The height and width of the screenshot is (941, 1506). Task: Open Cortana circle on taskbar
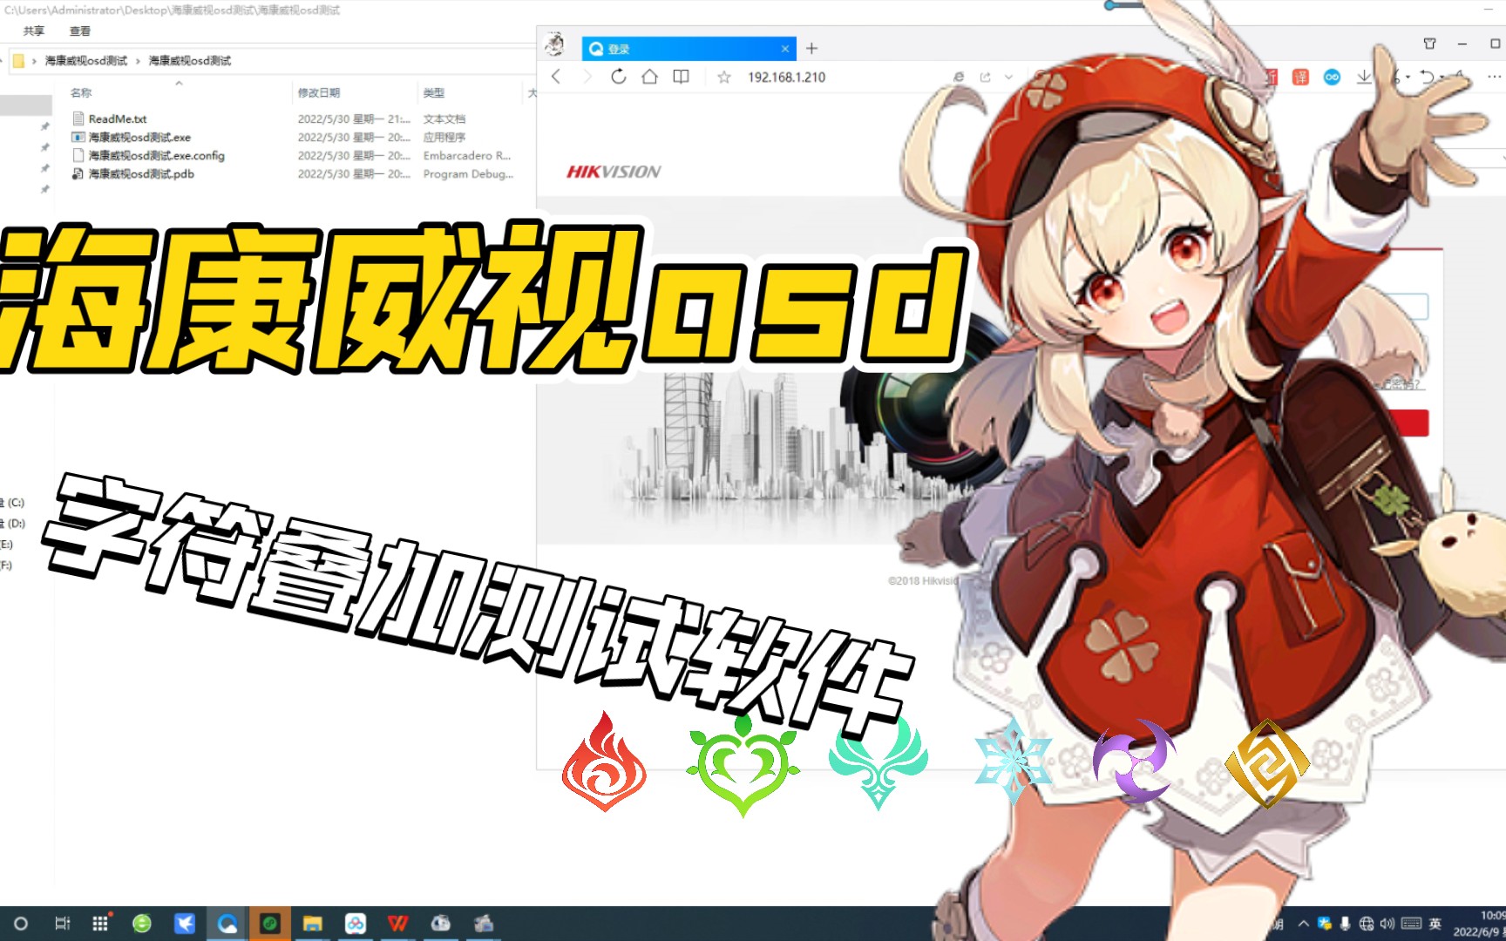click(x=21, y=924)
